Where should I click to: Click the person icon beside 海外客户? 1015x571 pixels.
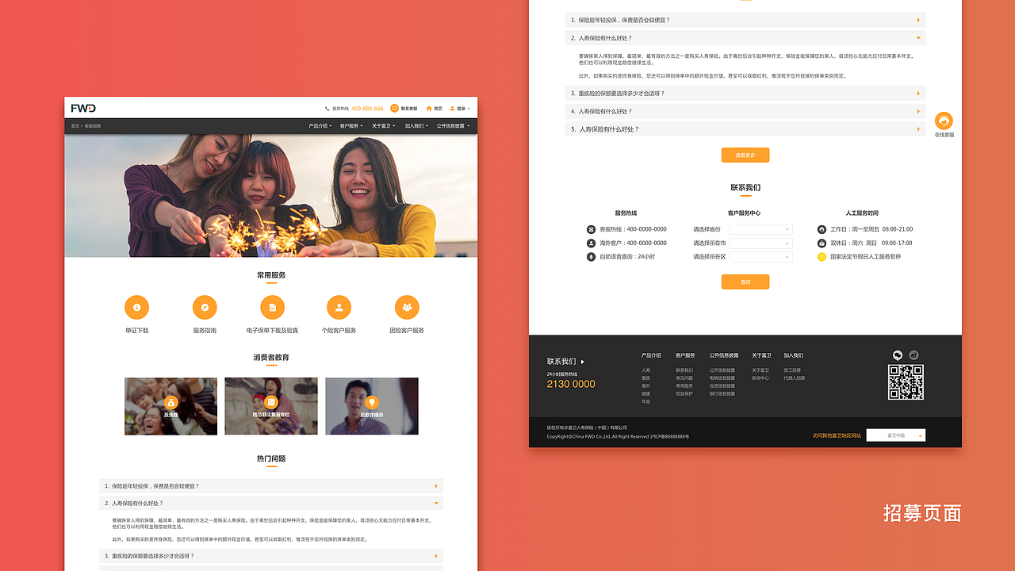(x=591, y=243)
